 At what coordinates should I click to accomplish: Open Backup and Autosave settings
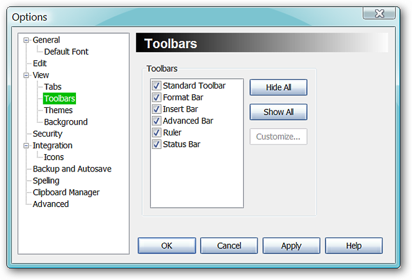[x=72, y=169]
